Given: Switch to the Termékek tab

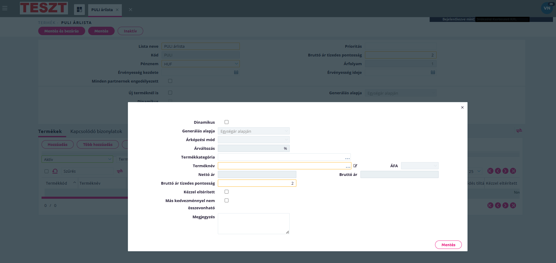Looking at the screenshot, I should pyautogui.click(x=50, y=131).
